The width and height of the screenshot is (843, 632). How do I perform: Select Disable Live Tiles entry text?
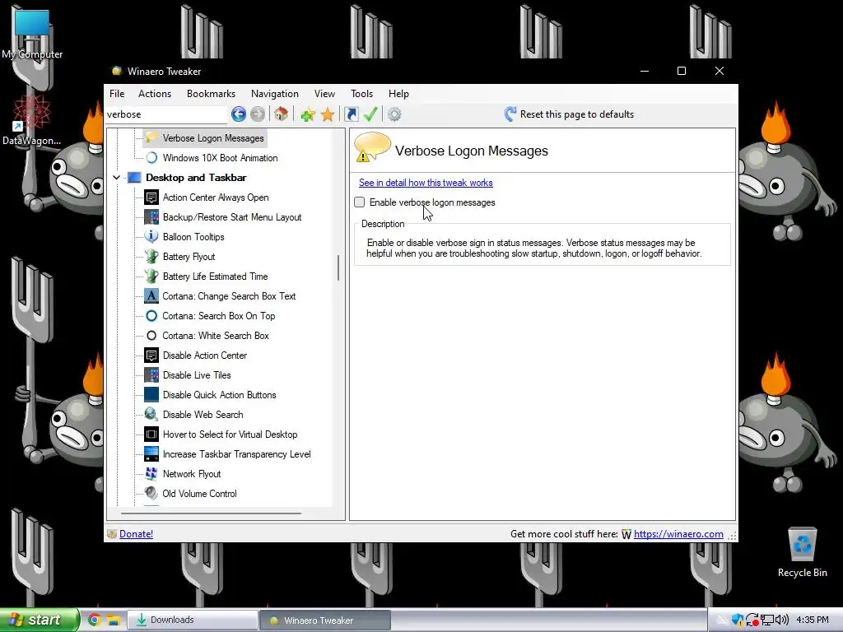click(197, 375)
